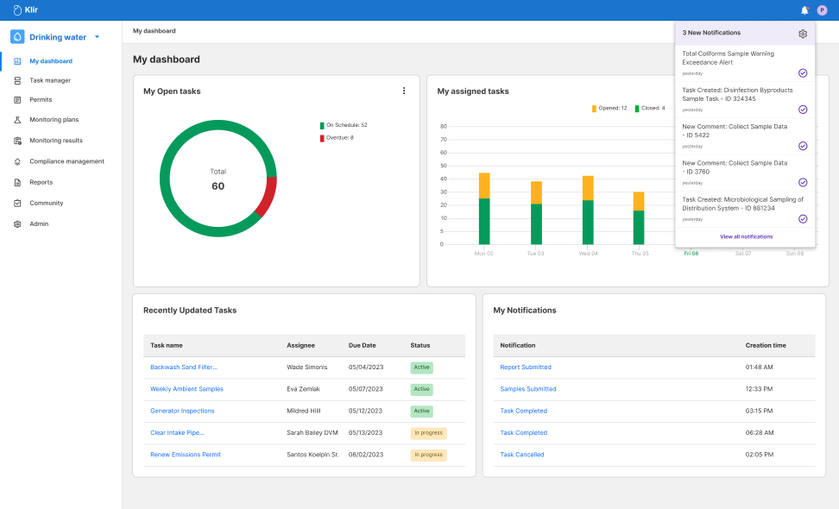The image size is (839, 509).
Task: Open the Permits menu item
Action: [x=41, y=99]
